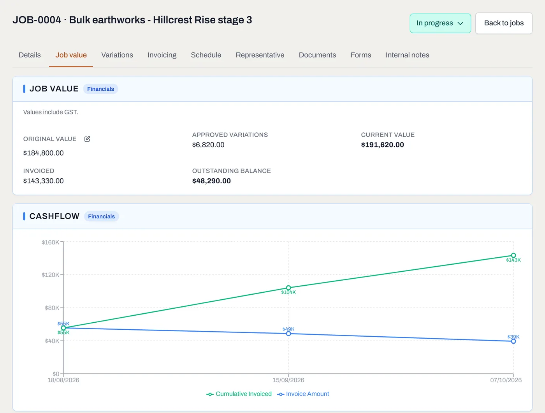Click the job title JOB-0004 heading
The image size is (545, 413).
(x=132, y=20)
